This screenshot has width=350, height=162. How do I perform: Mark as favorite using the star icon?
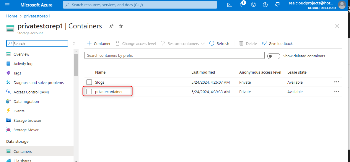click(x=121, y=26)
